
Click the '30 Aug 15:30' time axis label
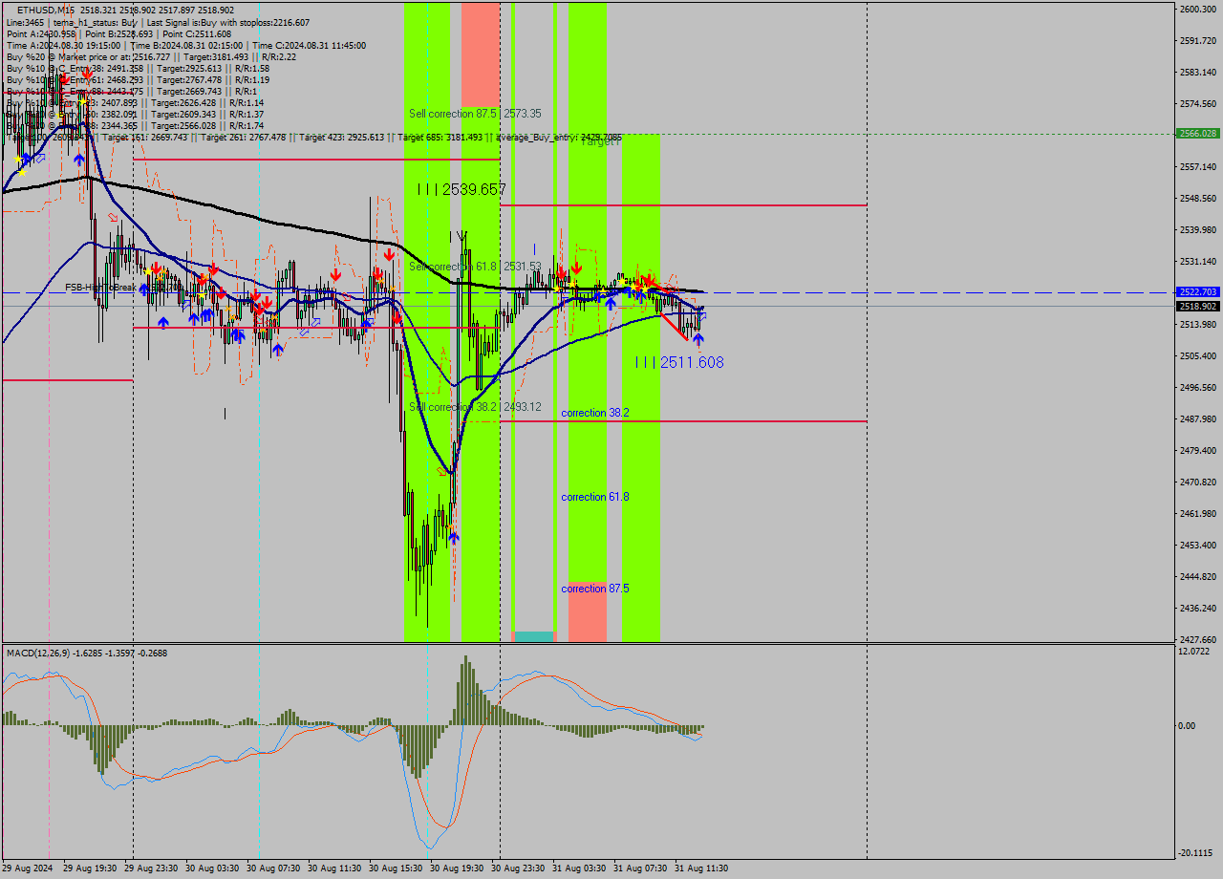coord(396,868)
